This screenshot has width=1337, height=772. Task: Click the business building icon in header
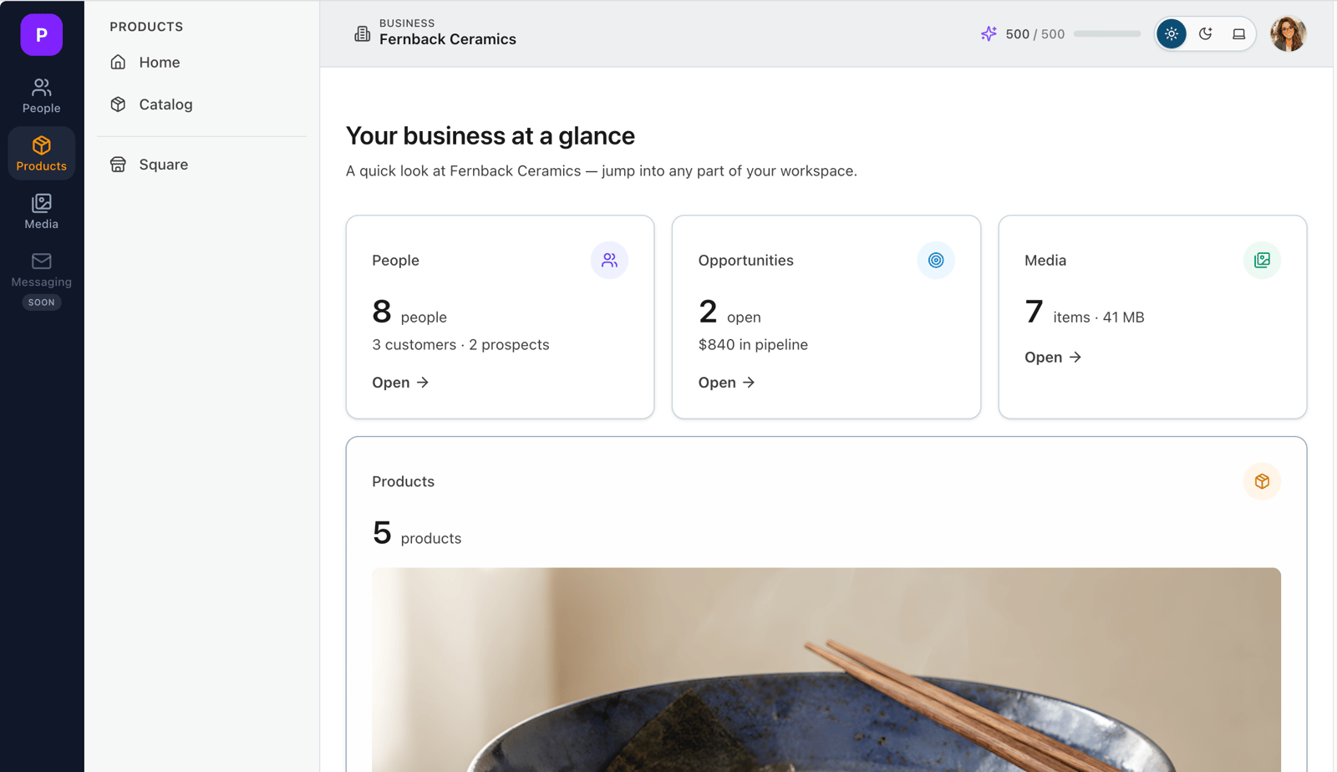click(x=362, y=33)
